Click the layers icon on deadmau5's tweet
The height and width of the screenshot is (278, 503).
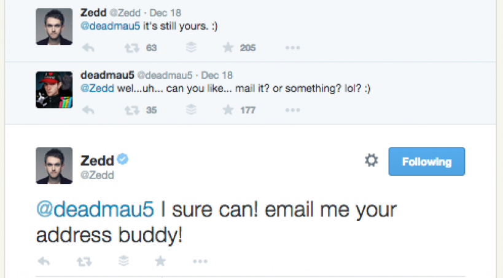[190, 111]
